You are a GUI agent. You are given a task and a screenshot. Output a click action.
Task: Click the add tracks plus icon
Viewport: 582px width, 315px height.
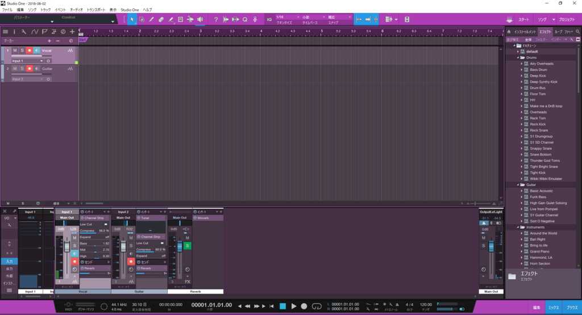(72, 32)
